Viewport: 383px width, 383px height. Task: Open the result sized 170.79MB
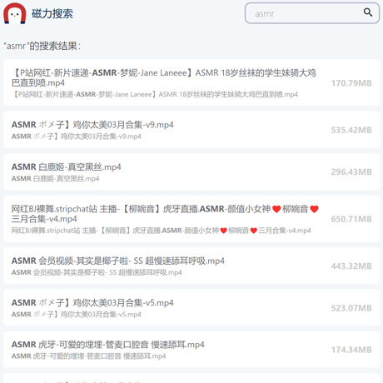[191, 82]
